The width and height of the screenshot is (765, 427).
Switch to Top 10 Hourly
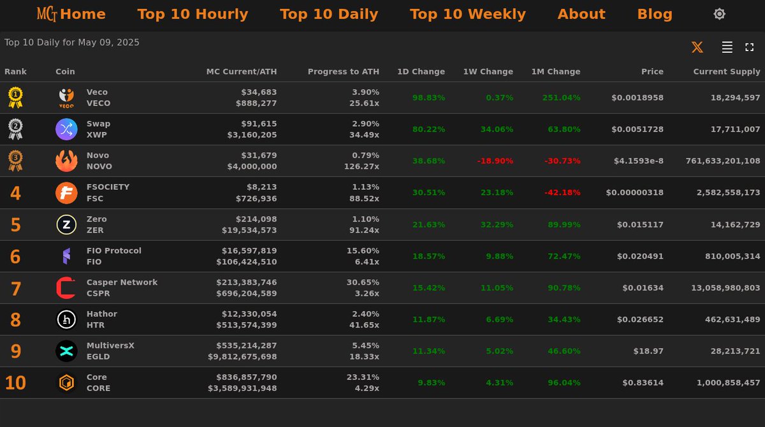pos(193,13)
